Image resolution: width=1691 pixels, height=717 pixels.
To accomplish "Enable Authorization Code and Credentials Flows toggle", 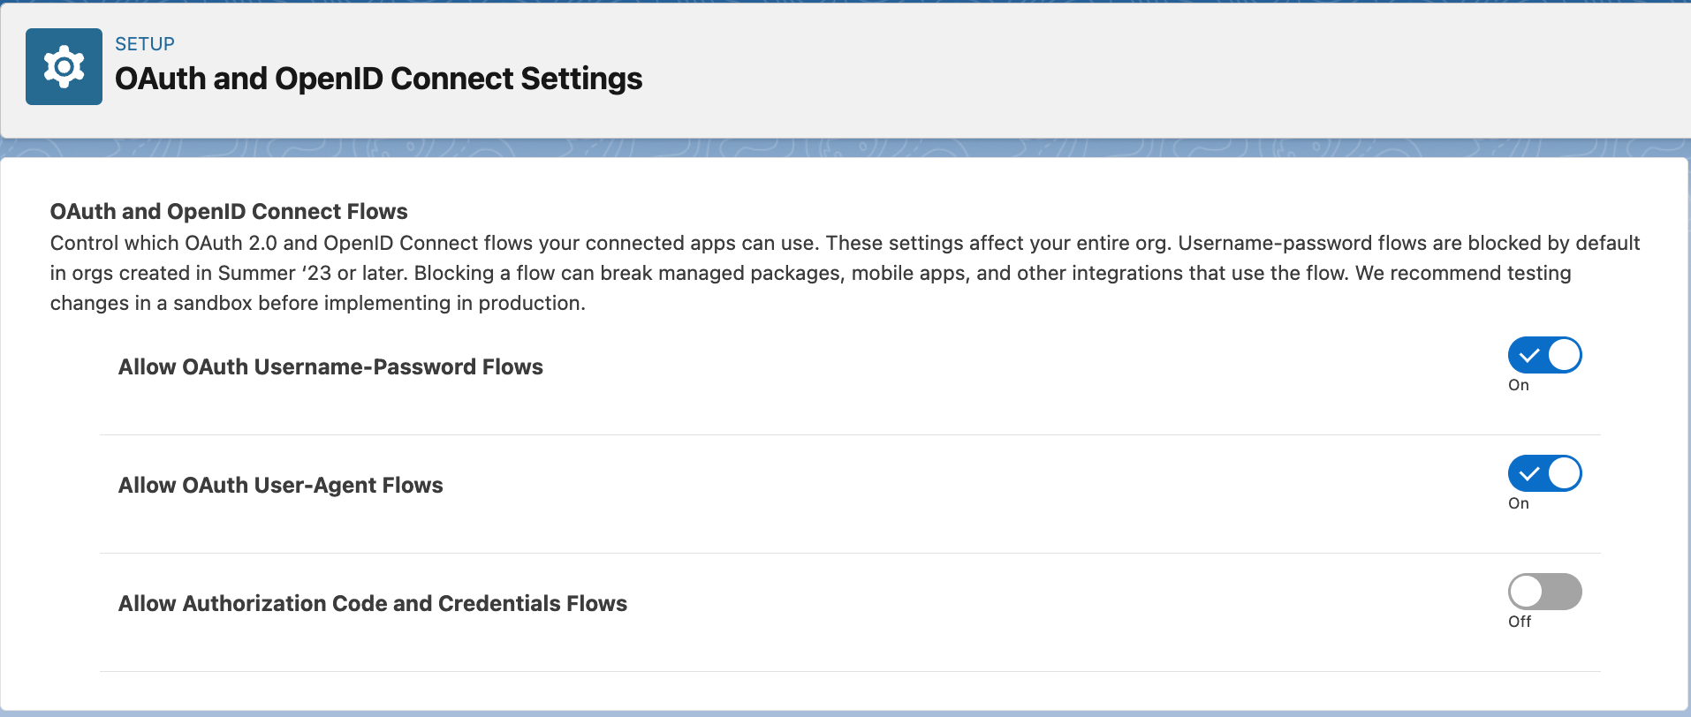I will tap(1544, 592).
